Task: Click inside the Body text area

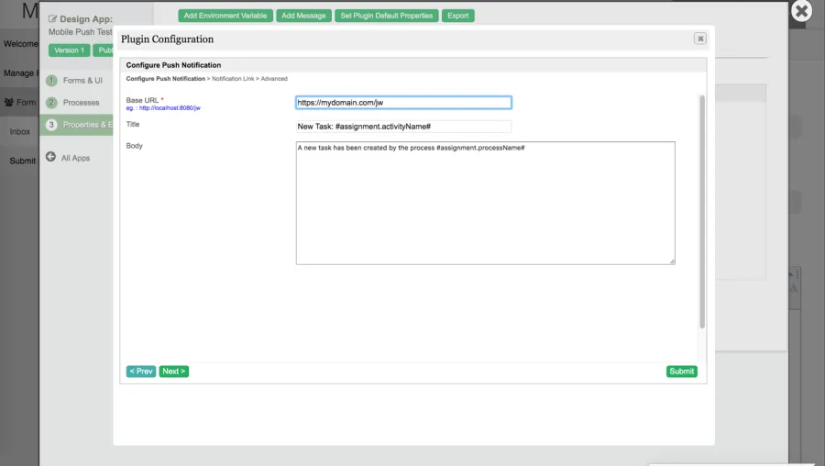Action: pos(485,203)
